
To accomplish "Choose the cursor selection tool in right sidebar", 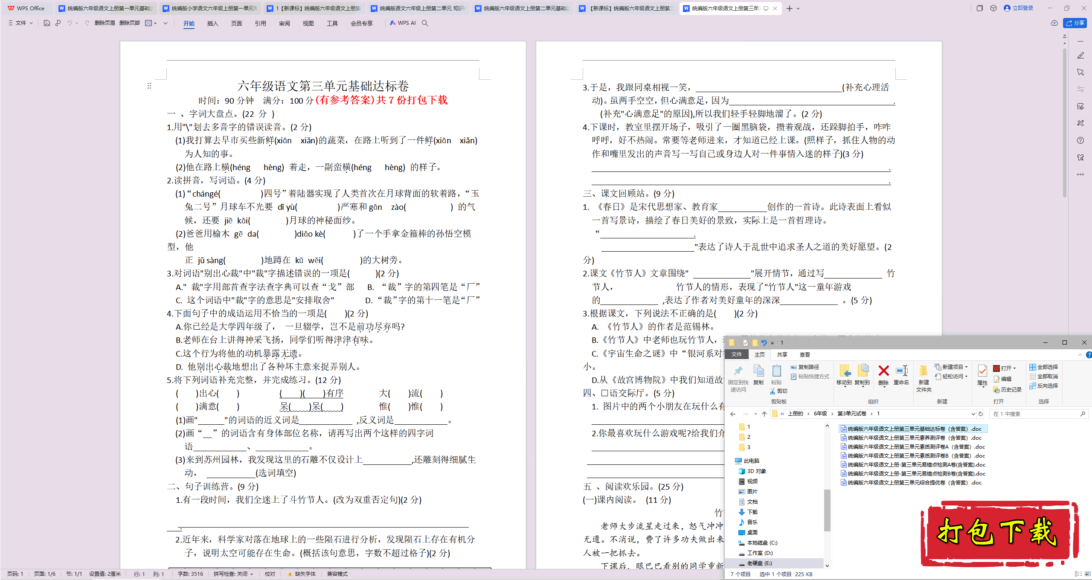I will pos(1080,72).
